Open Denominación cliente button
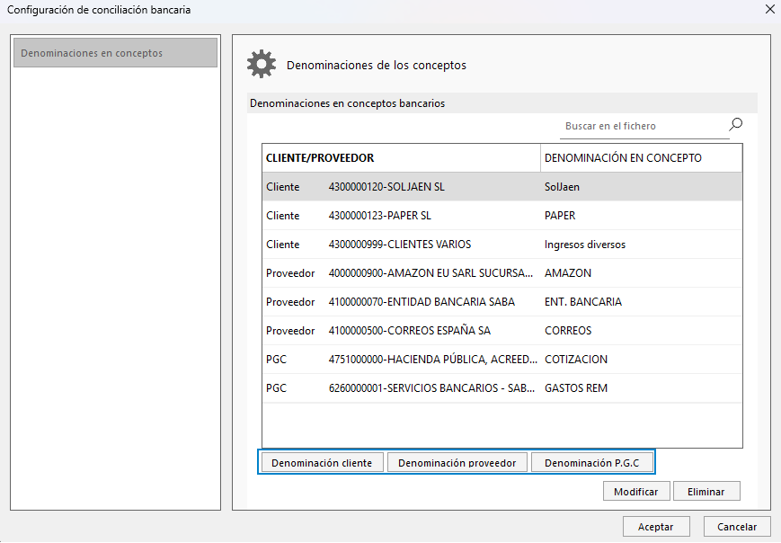This screenshot has height=543, width=781. coord(322,463)
